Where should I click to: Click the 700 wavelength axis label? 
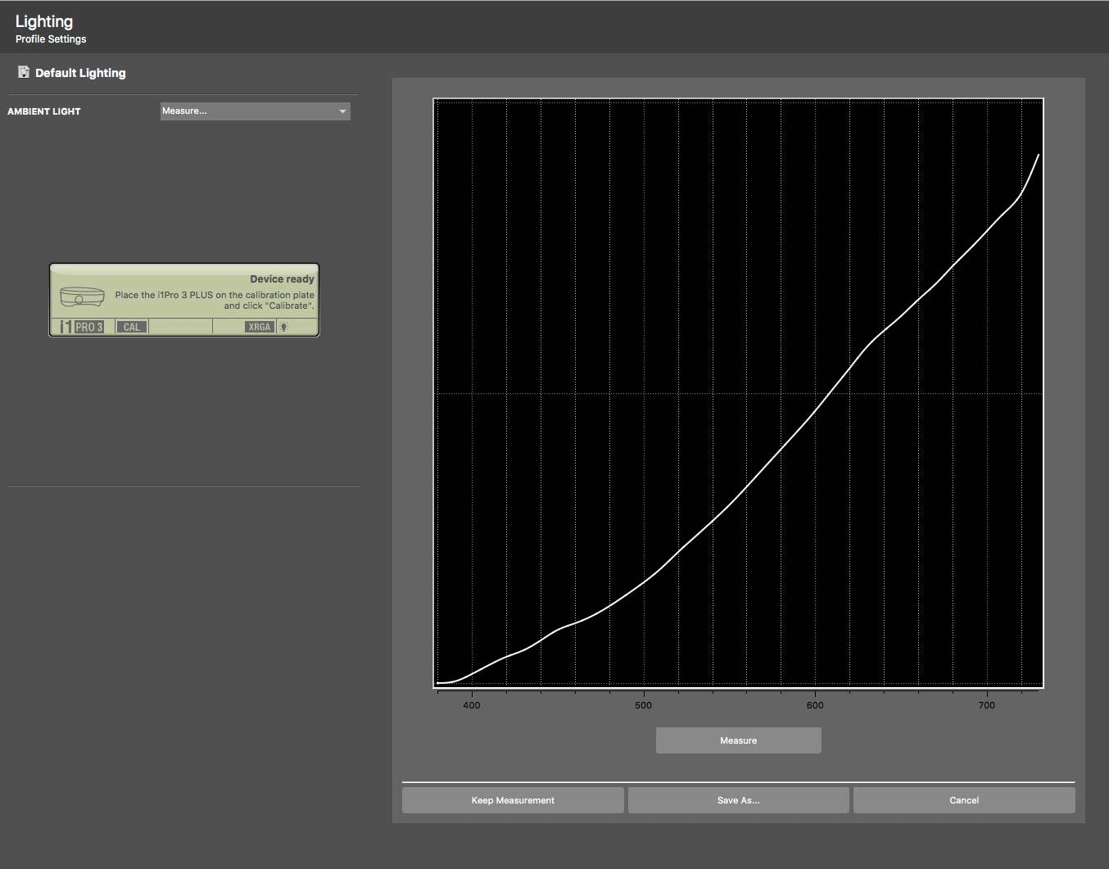tap(987, 705)
